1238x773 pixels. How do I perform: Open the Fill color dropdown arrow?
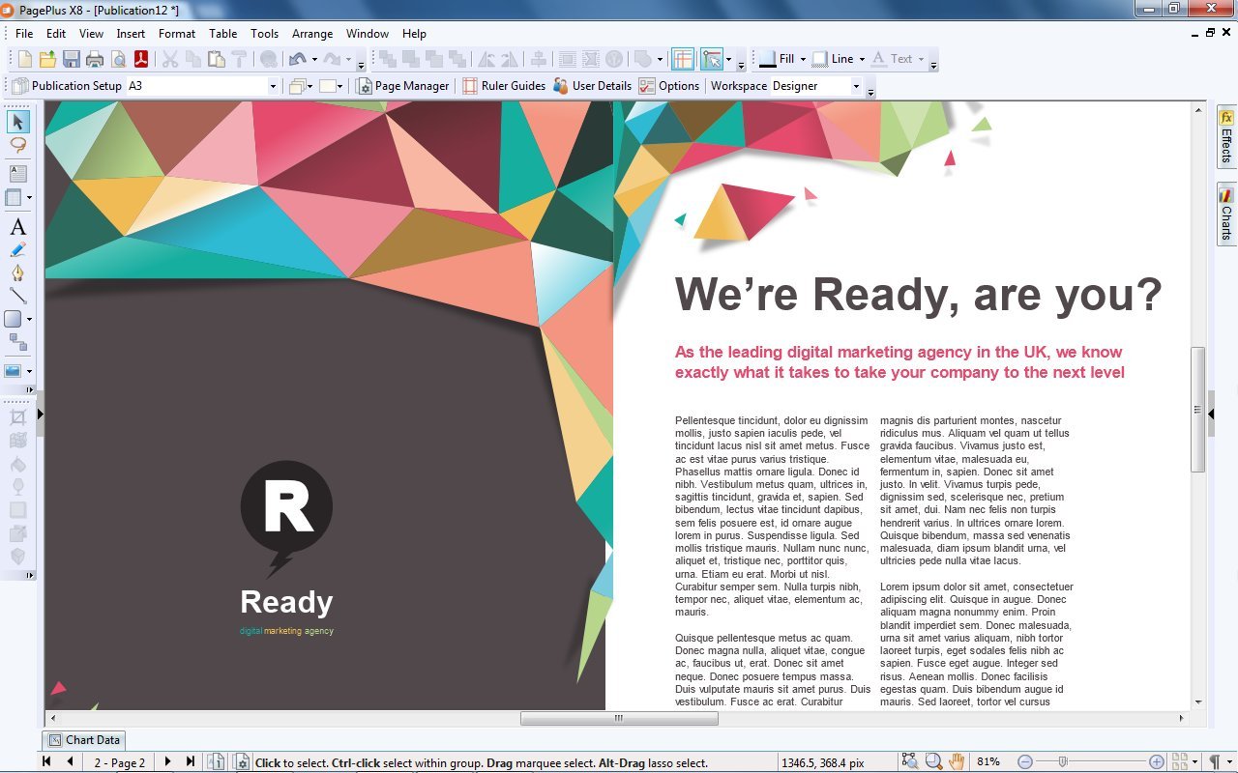coord(802,59)
